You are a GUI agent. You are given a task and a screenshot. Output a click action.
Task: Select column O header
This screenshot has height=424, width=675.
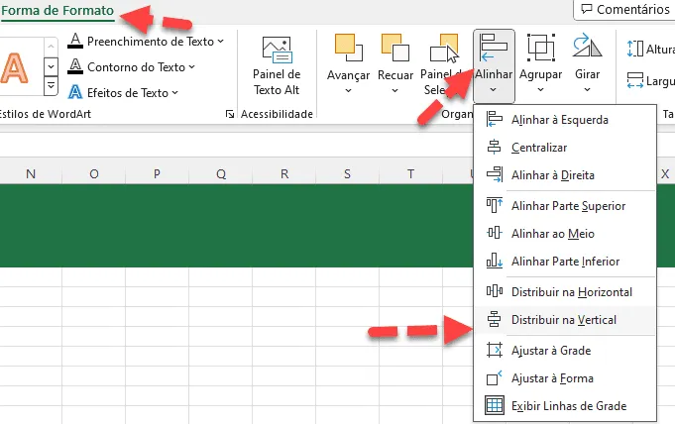pos(94,174)
